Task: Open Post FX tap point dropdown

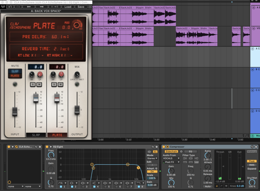Action: coord(171,162)
